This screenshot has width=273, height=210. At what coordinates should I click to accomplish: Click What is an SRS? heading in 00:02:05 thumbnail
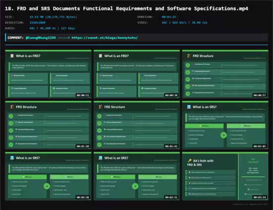point(205,107)
